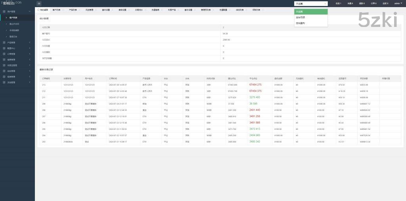Switch to the 风控管理 tab
Viewport: 406px width, 201px height.
(90, 9)
